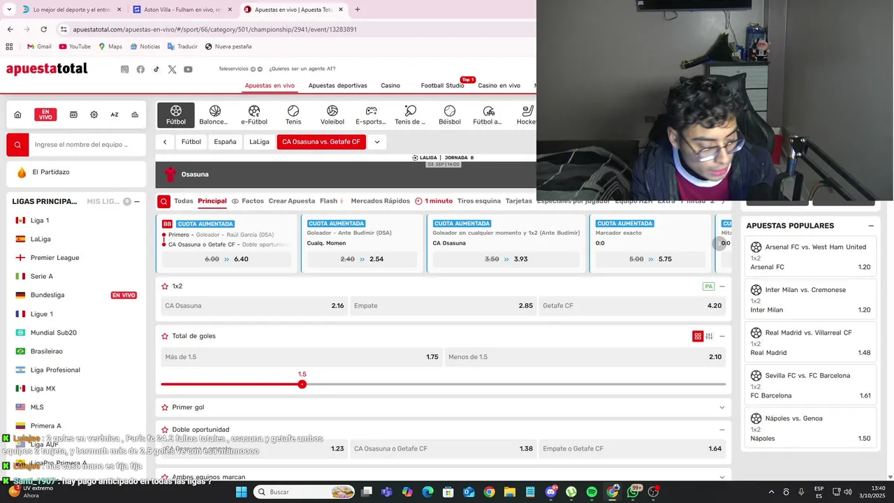This screenshot has height=503, width=894.
Task: Select the e-Fútbol sport icon
Action: click(x=254, y=115)
